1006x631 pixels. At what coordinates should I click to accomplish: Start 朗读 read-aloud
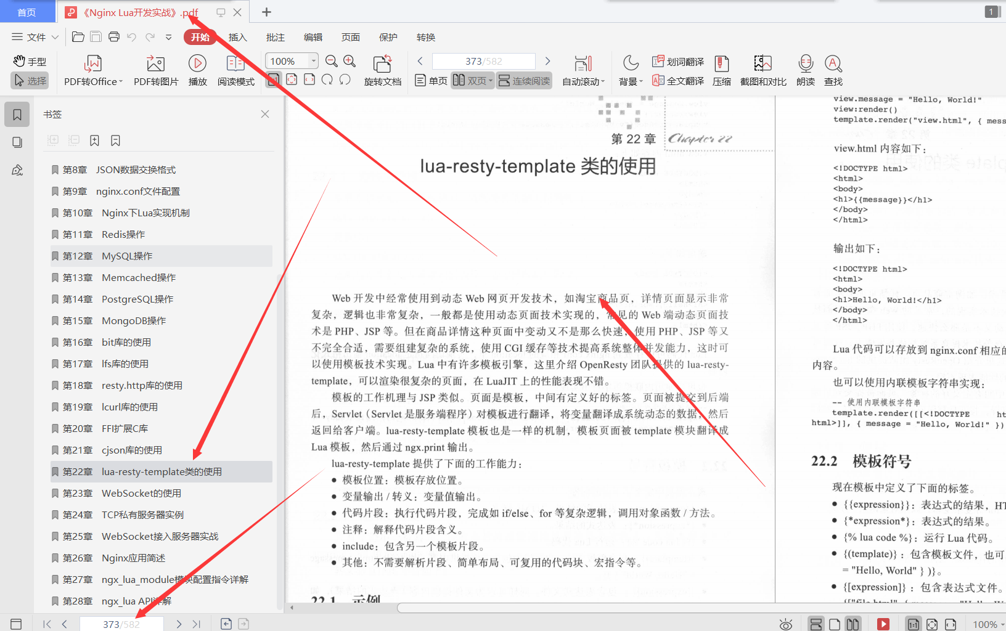point(805,70)
